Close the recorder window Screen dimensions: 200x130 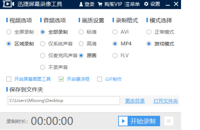[176, 4]
